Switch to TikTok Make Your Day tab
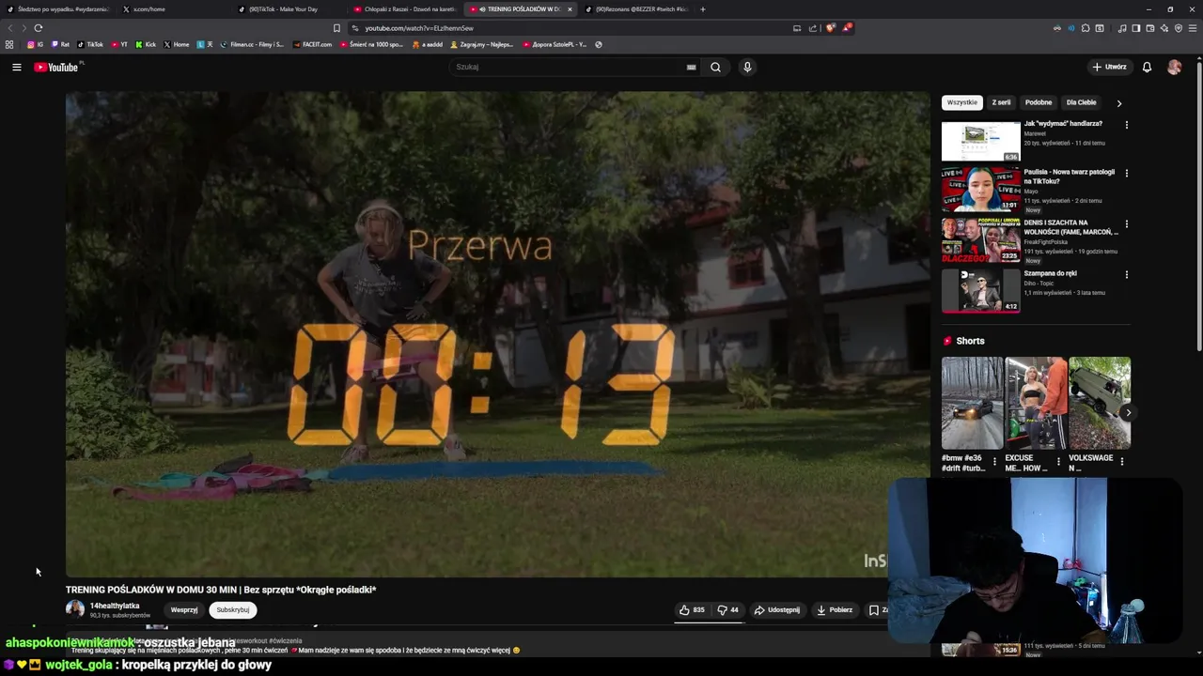1203x676 pixels. (290, 9)
